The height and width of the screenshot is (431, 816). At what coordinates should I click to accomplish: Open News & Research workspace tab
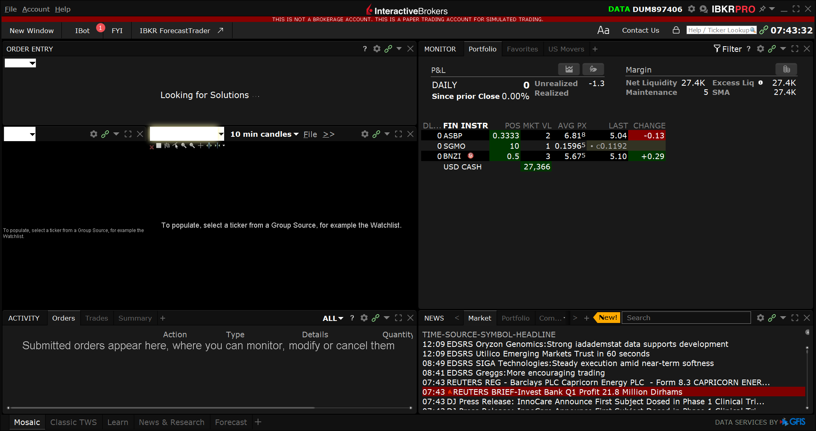[x=171, y=422]
